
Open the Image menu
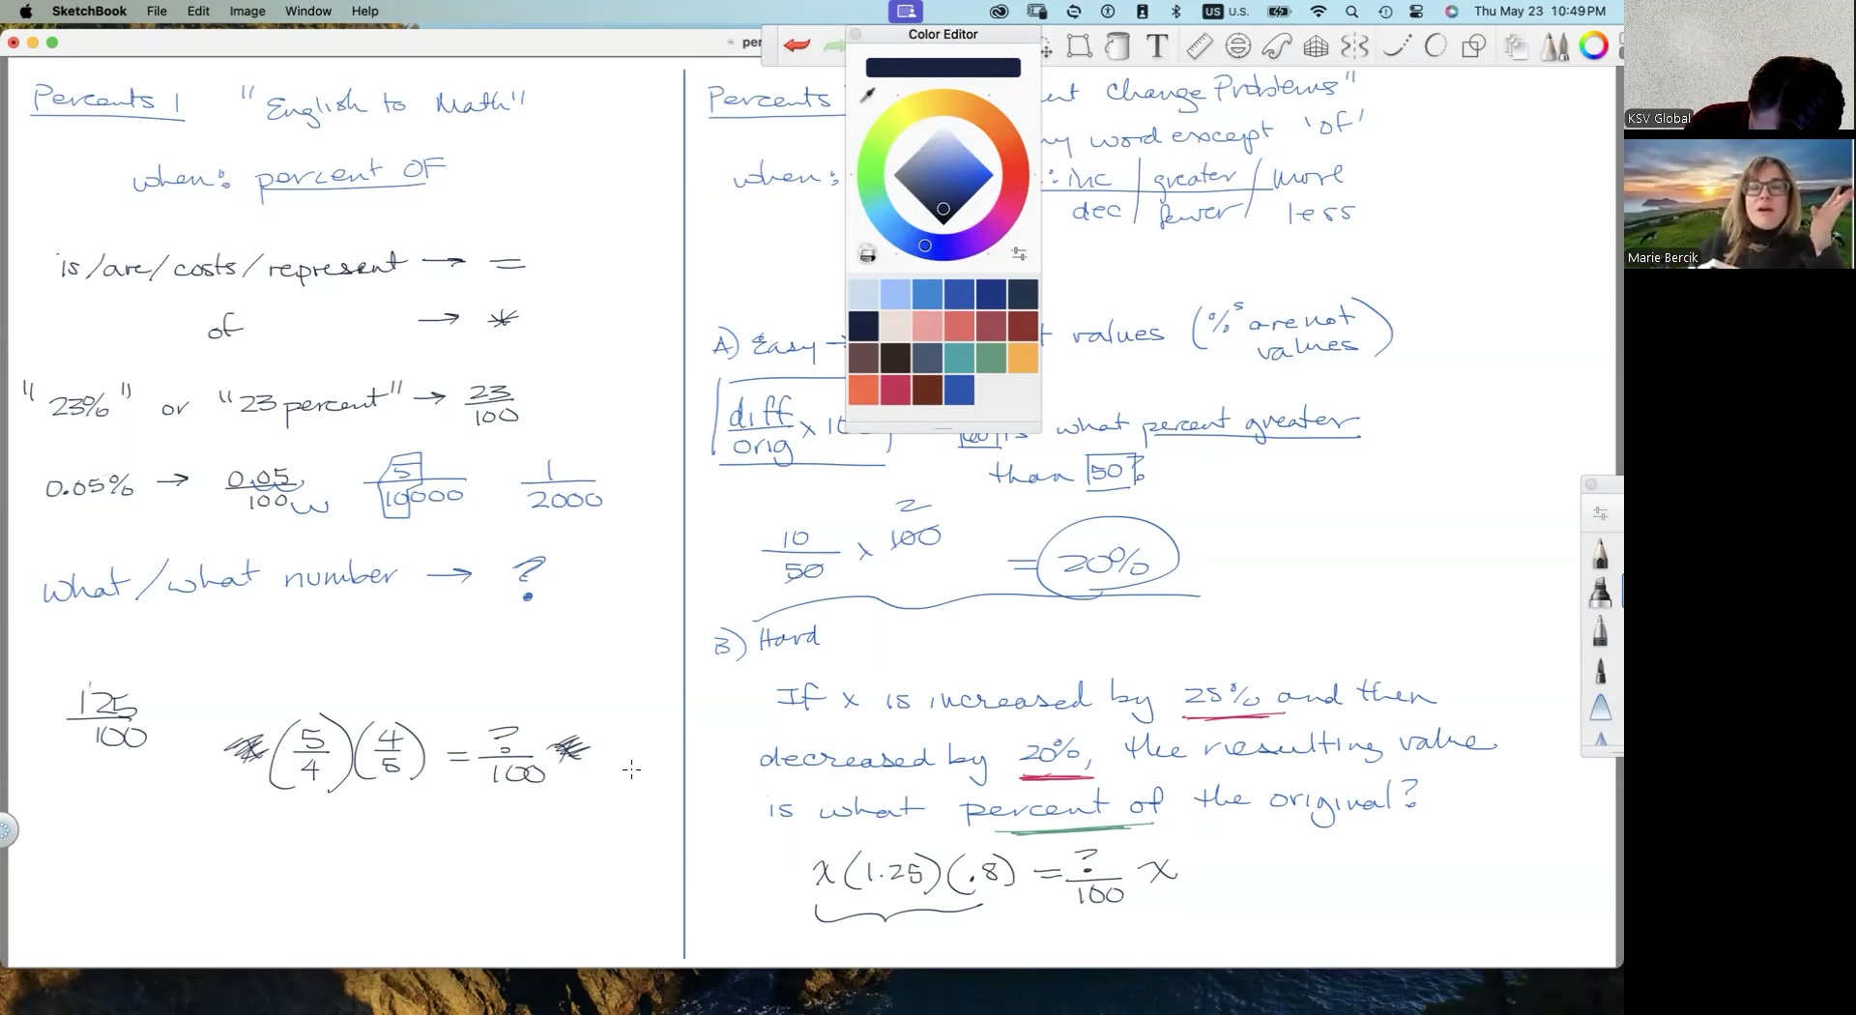247,11
